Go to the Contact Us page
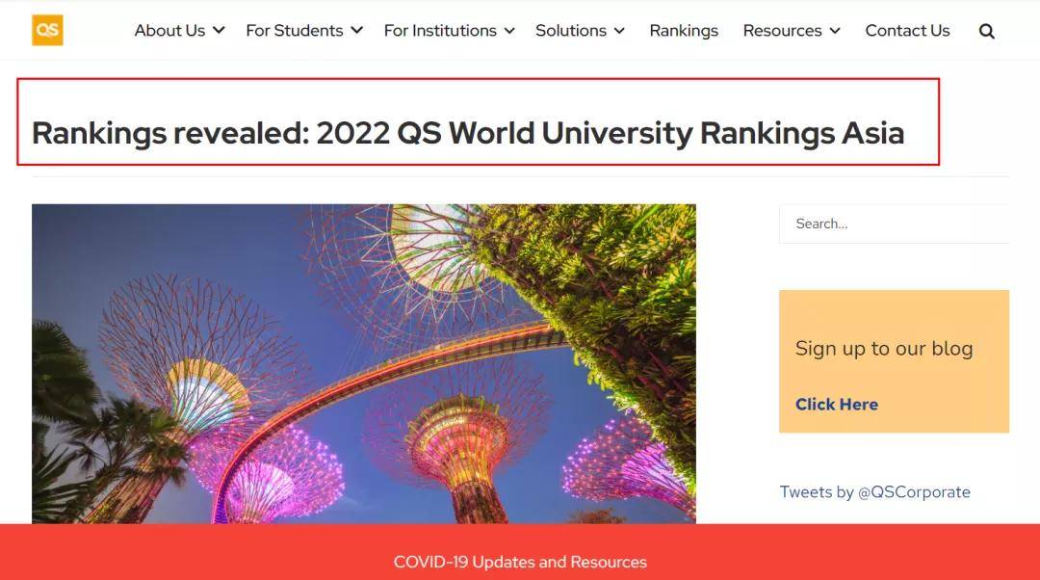 pos(907,31)
